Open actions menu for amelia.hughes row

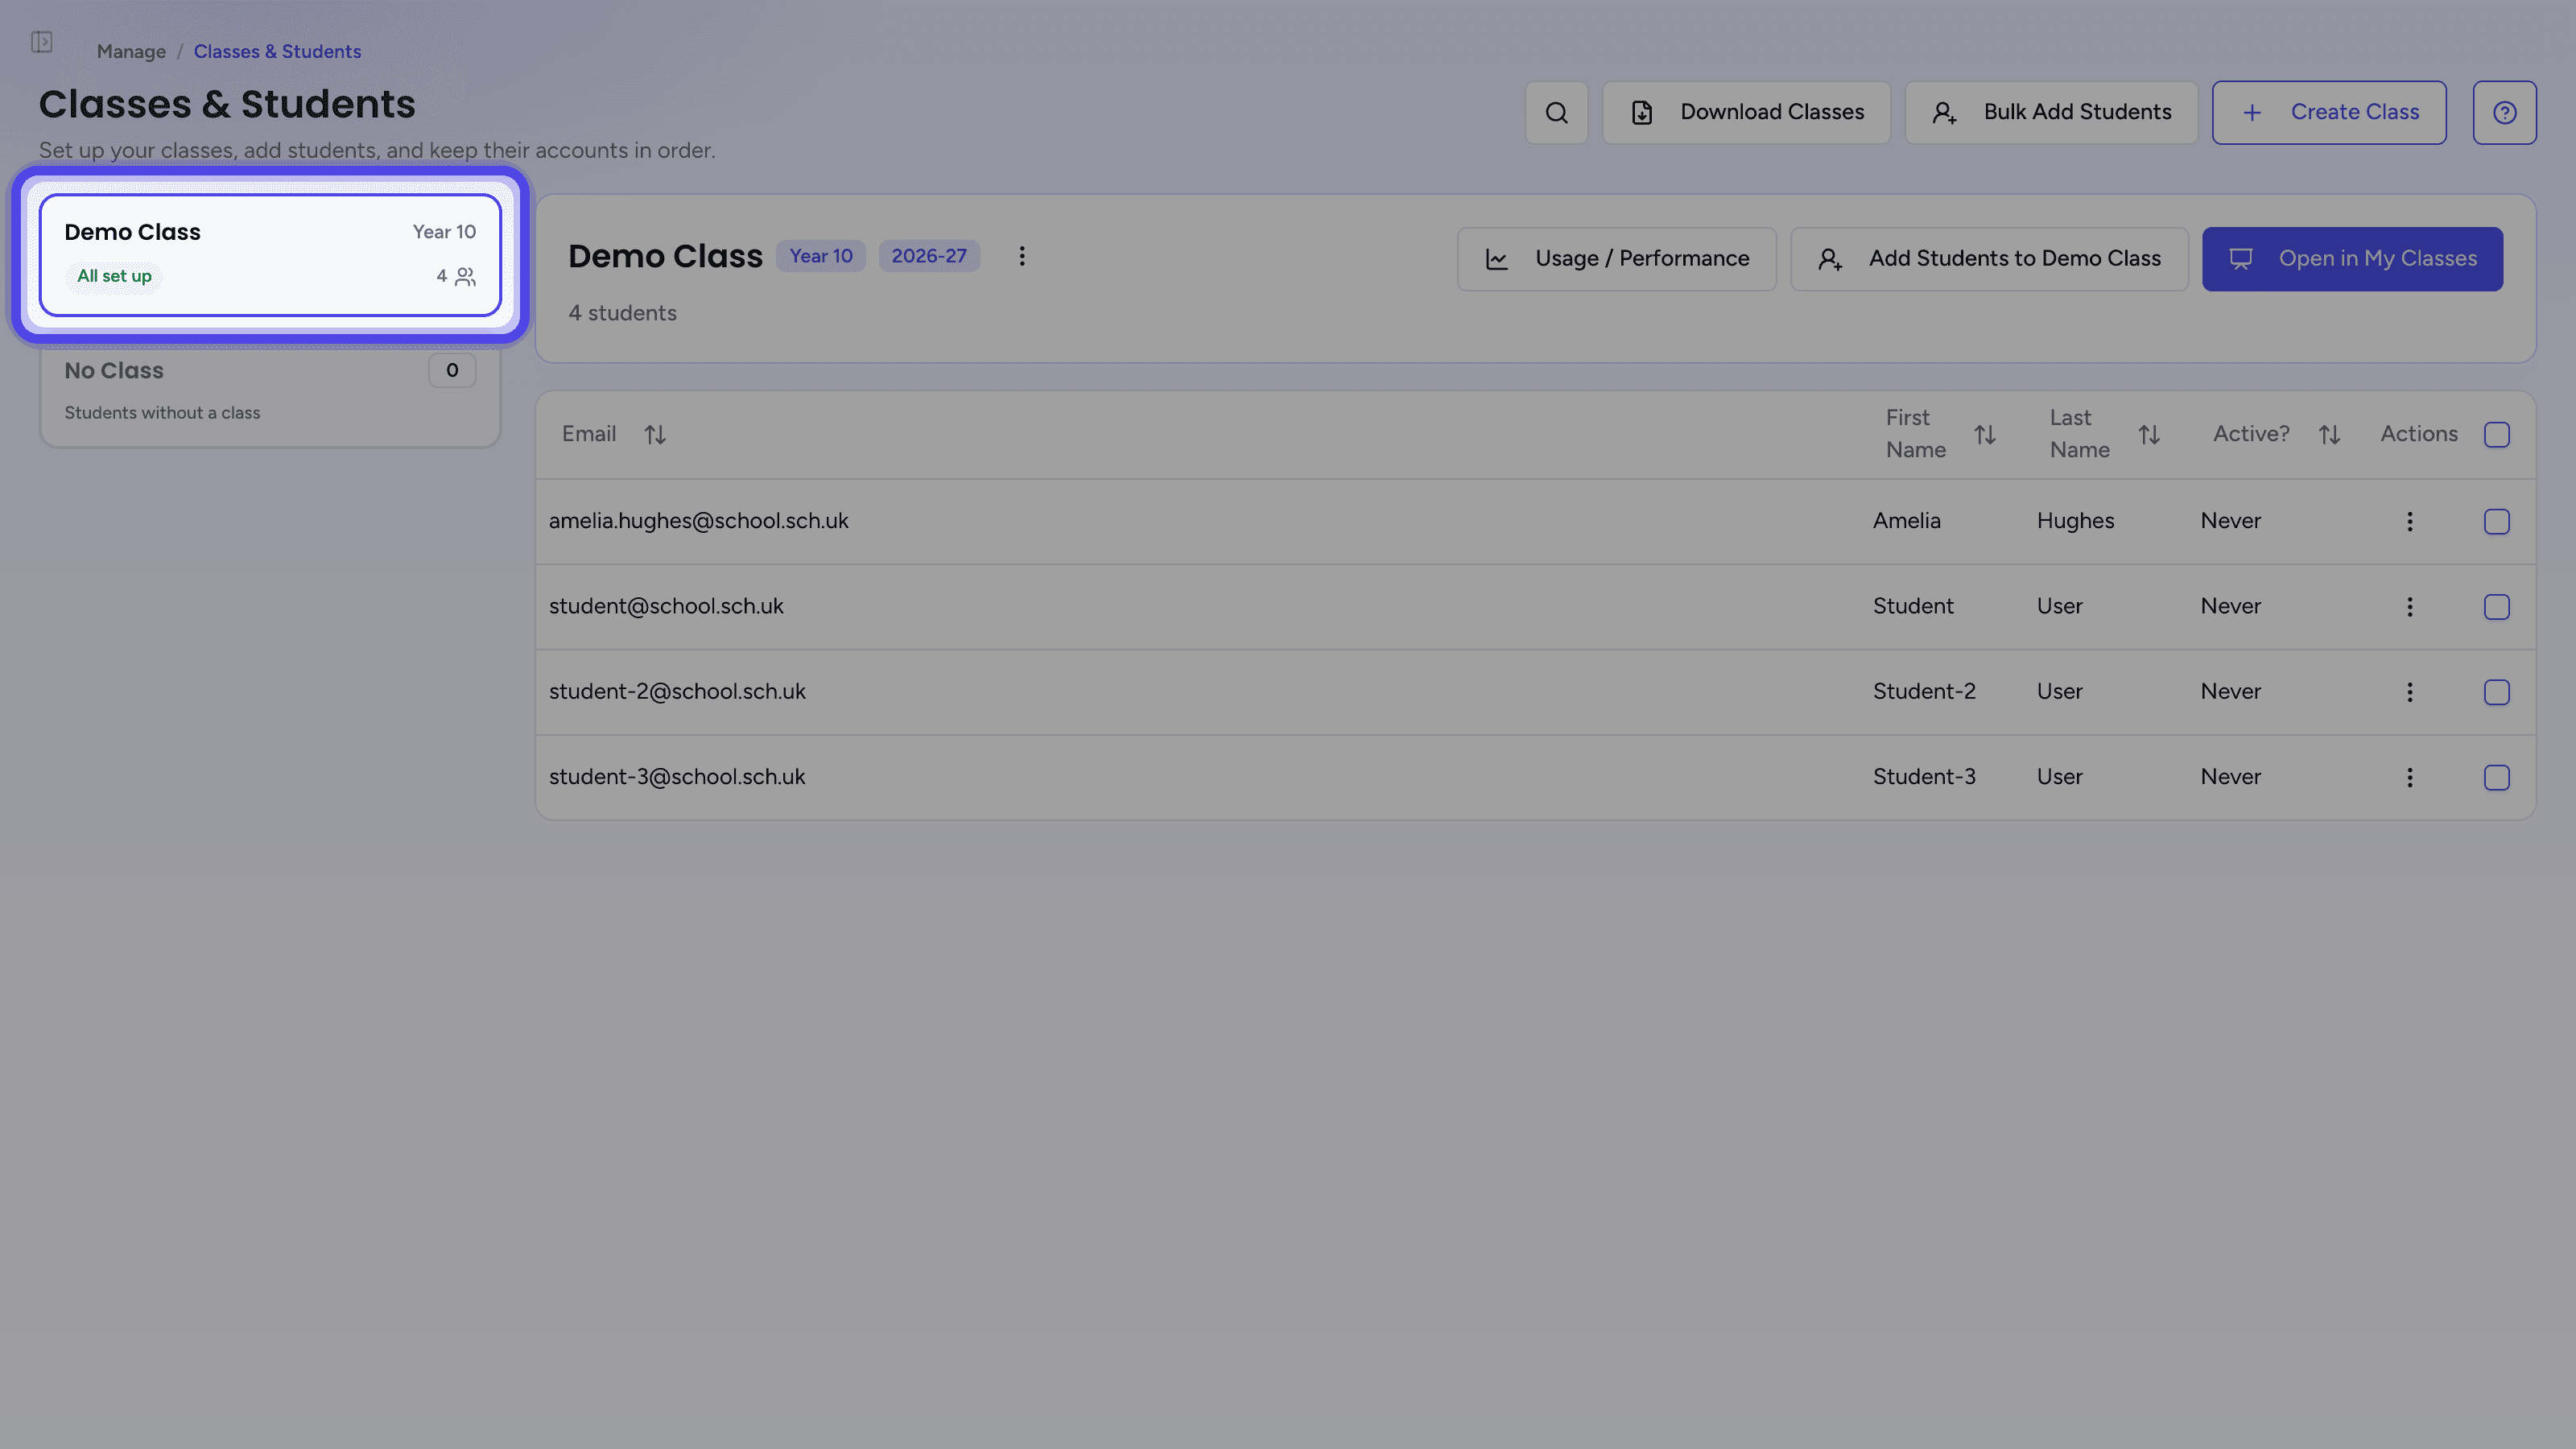2409,521
